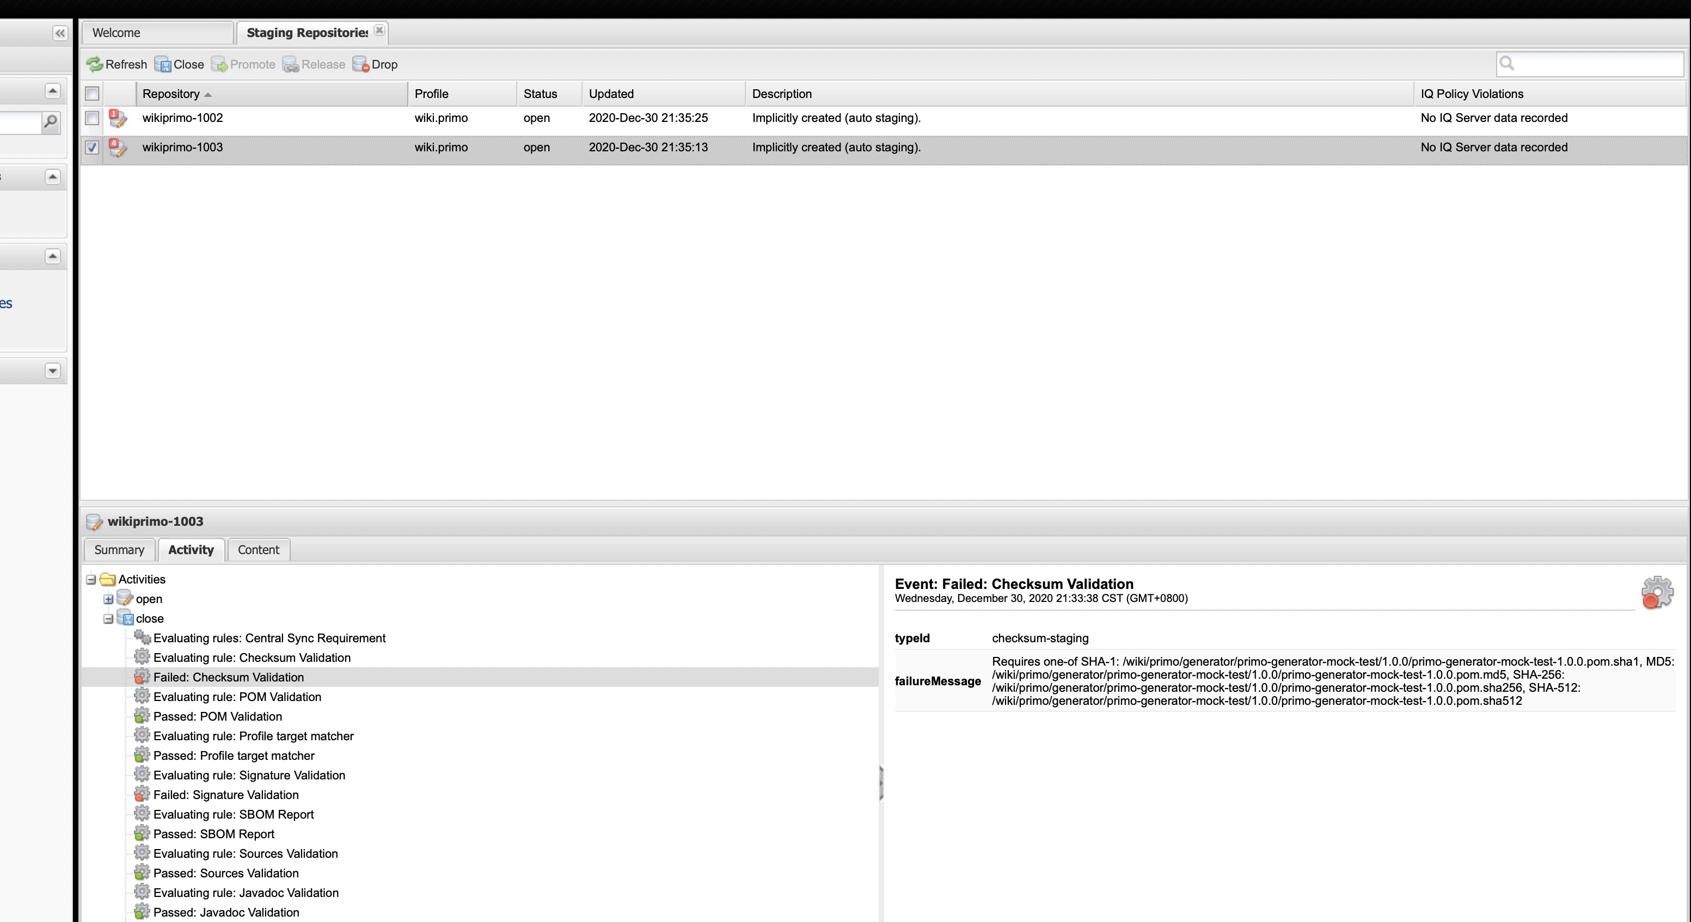Close the Staging Repositories tab
This screenshot has height=922, width=1691.
pyautogui.click(x=379, y=30)
